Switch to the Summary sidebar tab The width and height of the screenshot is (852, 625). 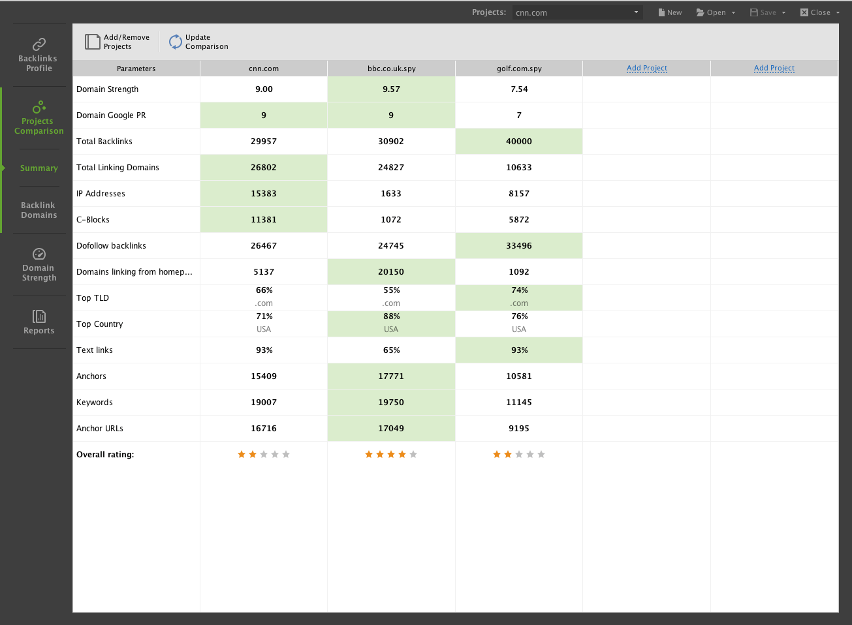(x=39, y=168)
